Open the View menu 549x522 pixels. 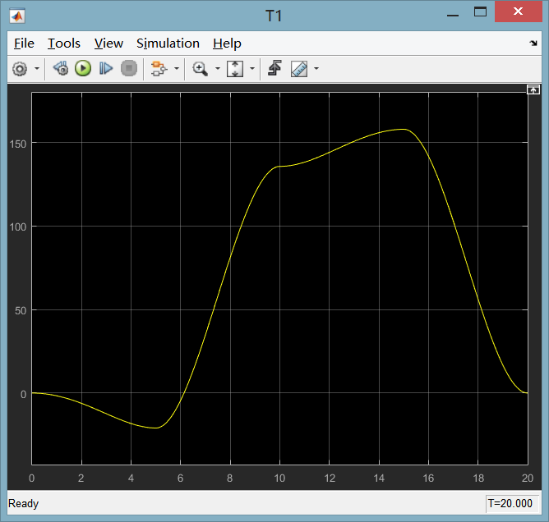[108, 43]
